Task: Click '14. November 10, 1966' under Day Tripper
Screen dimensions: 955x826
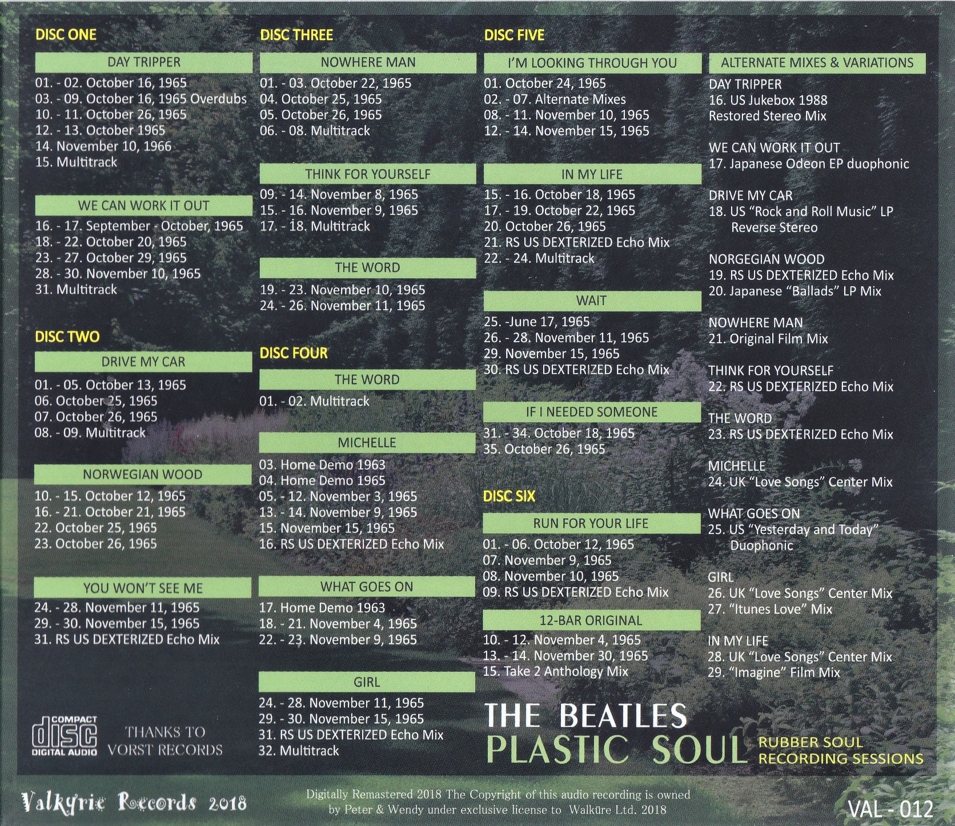Action: [103, 146]
